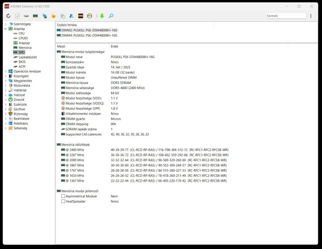
Task: Expand the DirectX node
Action: point(6,100)
